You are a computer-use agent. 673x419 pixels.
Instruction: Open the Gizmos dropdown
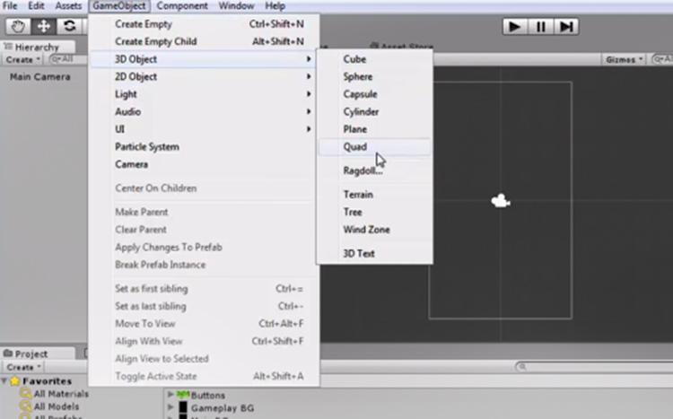(625, 59)
